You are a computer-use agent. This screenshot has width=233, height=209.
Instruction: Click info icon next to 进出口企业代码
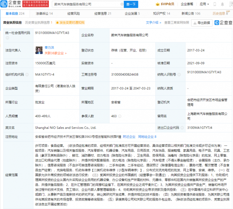point(182,128)
